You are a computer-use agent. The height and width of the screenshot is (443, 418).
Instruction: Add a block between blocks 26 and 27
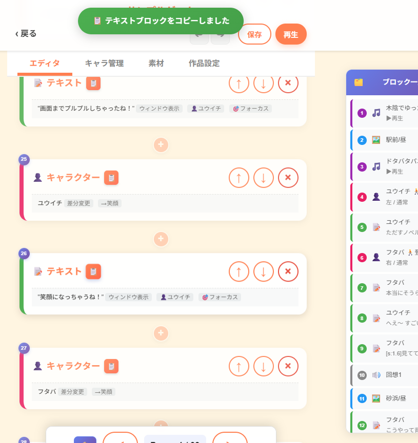(161, 333)
